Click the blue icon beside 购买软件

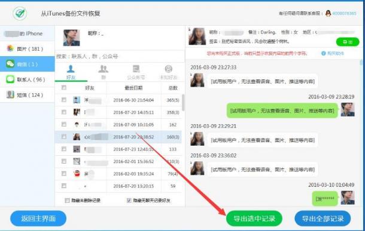[324, 53]
